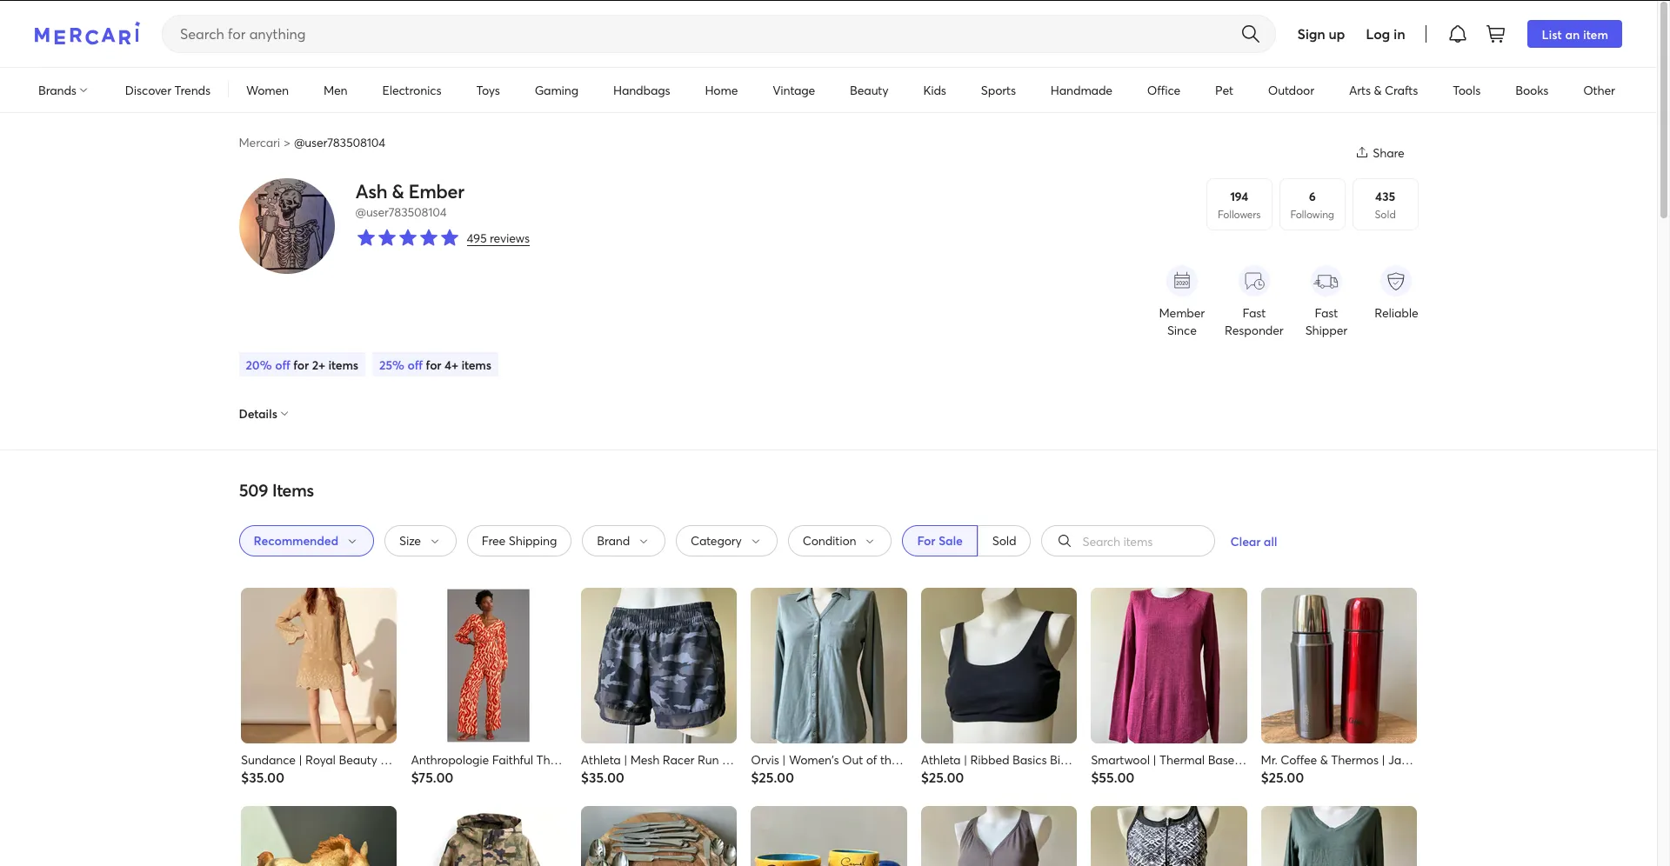The width and height of the screenshot is (1670, 866).
Task: Click magnifier icon in Search items field
Action: point(1064,541)
